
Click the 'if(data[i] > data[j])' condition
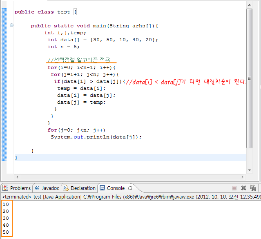point(88,81)
